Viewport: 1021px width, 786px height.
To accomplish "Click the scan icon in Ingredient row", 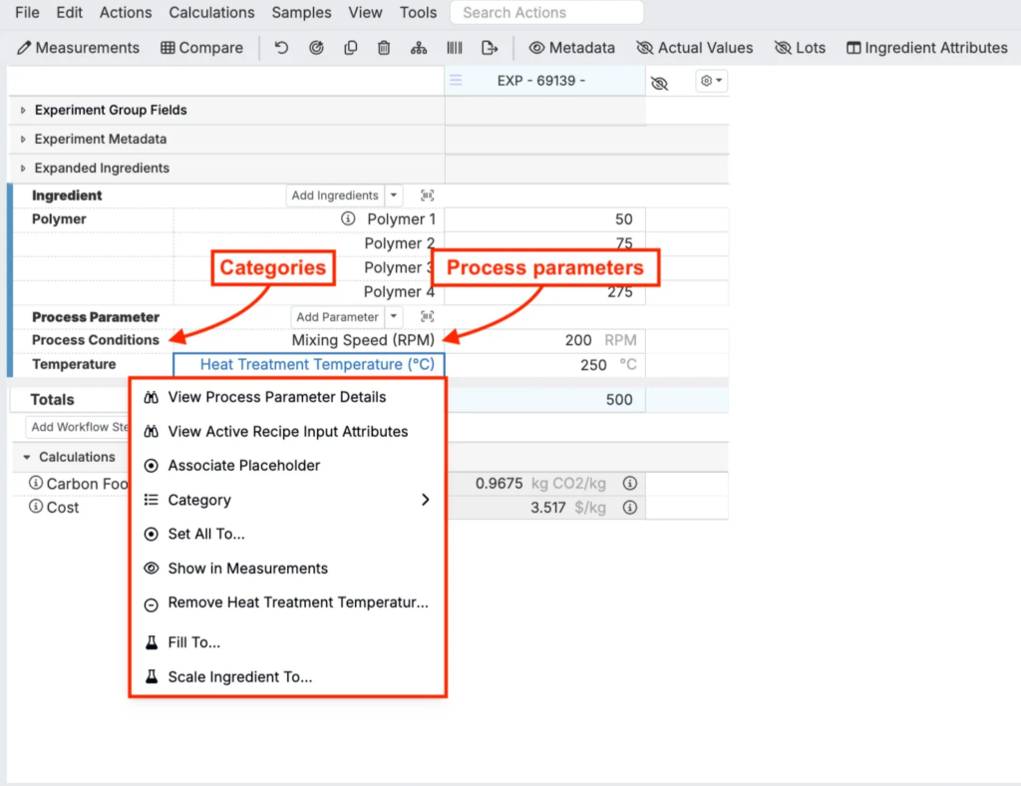I will [x=427, y=196].
